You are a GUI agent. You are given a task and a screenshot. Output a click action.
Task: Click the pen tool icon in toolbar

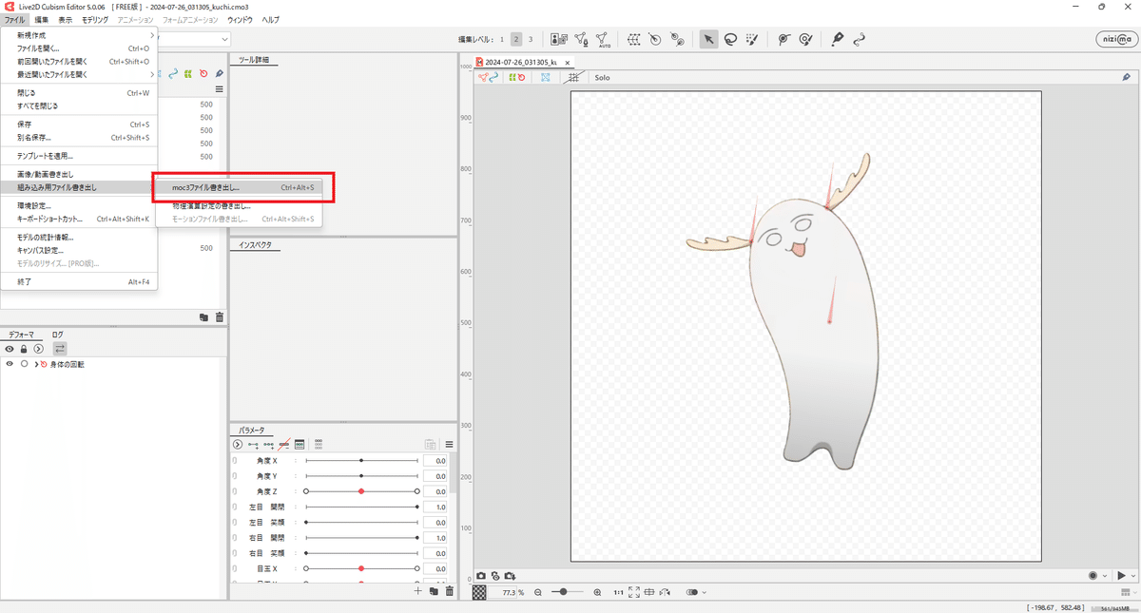point(837,39)
